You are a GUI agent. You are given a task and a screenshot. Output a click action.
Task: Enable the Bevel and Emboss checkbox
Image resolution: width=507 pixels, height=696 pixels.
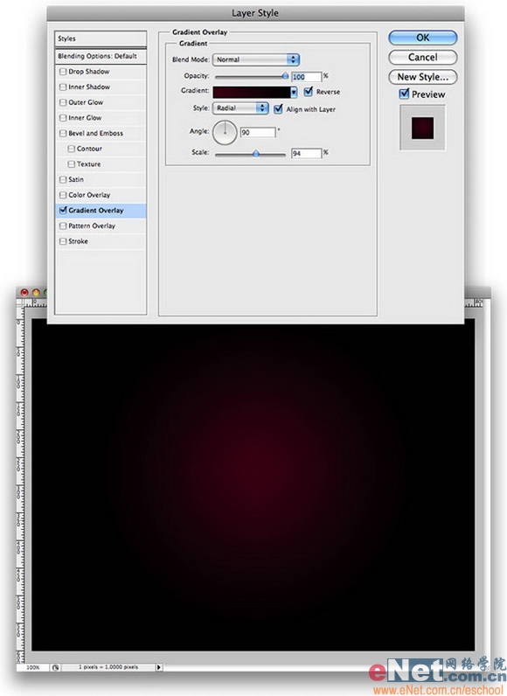tap(63, 133)
